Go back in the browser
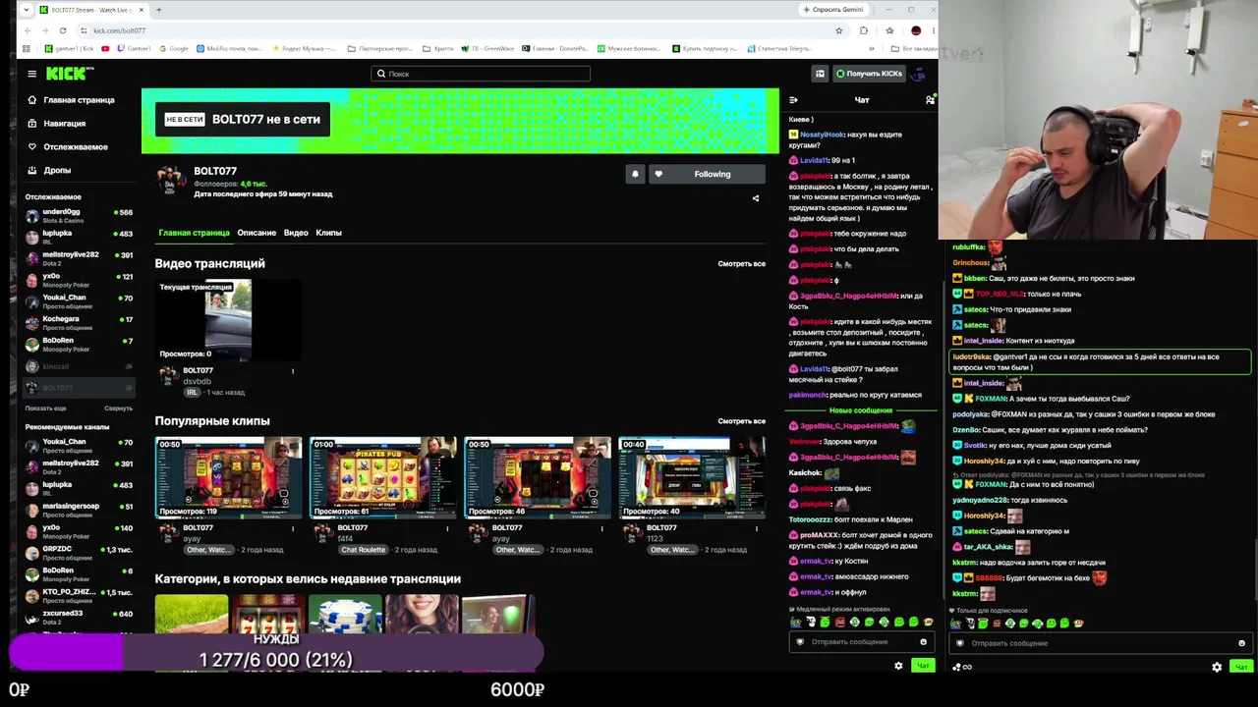The image size is (1258, 707). point(27,30)
